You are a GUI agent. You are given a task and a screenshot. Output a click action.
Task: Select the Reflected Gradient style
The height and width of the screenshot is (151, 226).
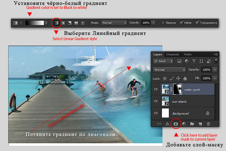point(76,23)
